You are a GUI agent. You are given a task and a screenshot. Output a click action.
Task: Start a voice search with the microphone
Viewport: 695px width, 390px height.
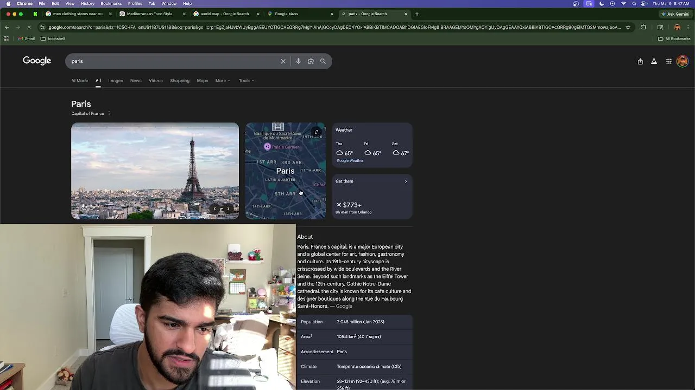coord(298,61)
